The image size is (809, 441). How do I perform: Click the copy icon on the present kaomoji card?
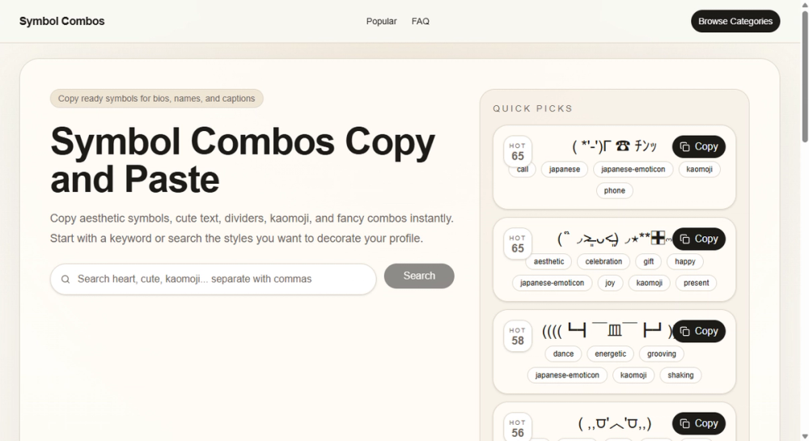click(684, 239)
